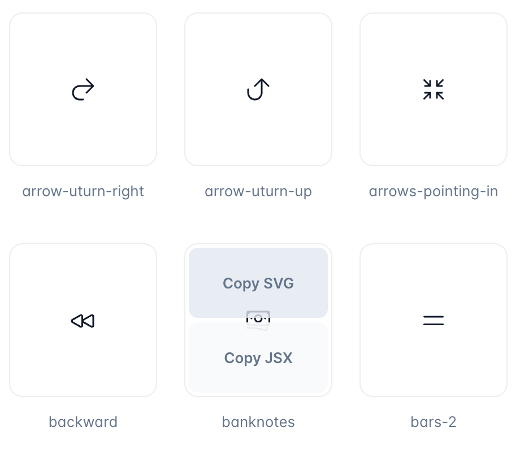Open the arrow-uturn-right icon card

83,89
